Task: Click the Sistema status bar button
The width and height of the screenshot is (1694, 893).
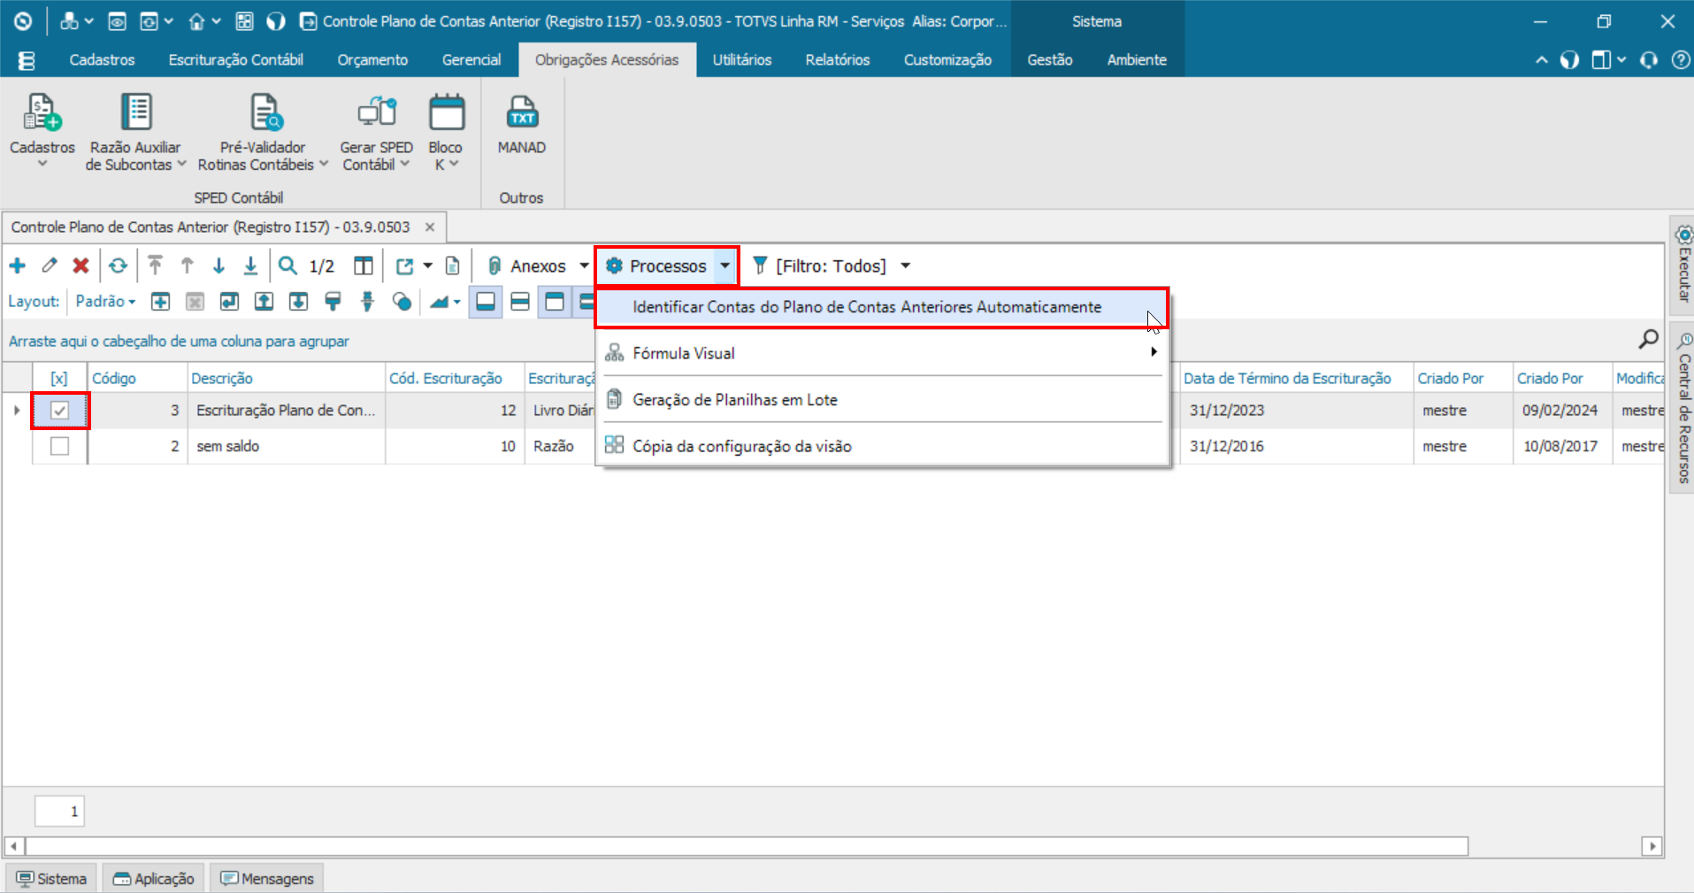Action: (52, 878)
